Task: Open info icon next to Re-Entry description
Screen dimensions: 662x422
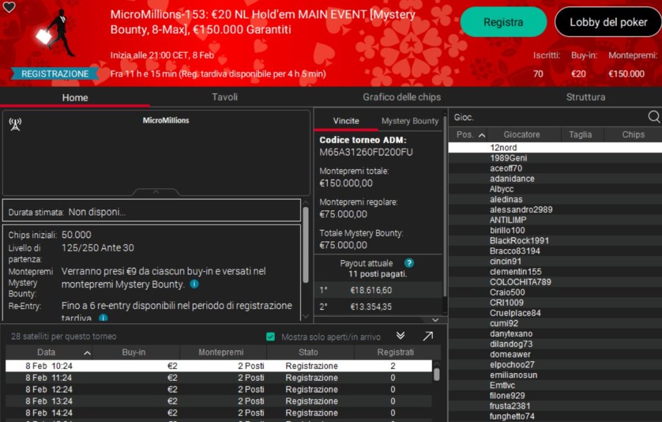Action: [103, 318]
